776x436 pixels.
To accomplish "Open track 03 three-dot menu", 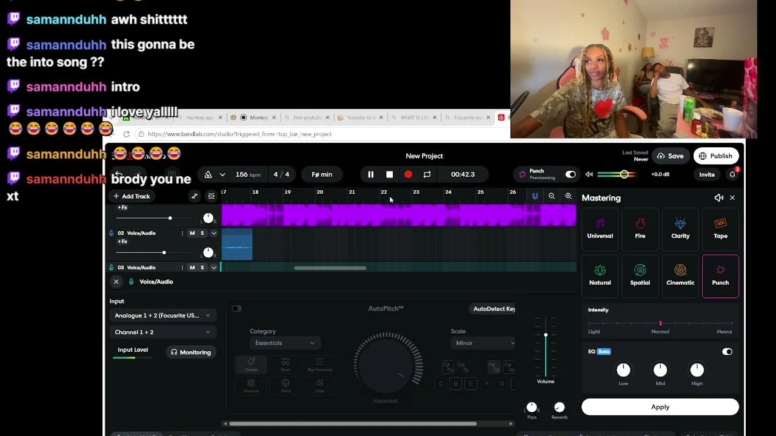I will 182,268.
